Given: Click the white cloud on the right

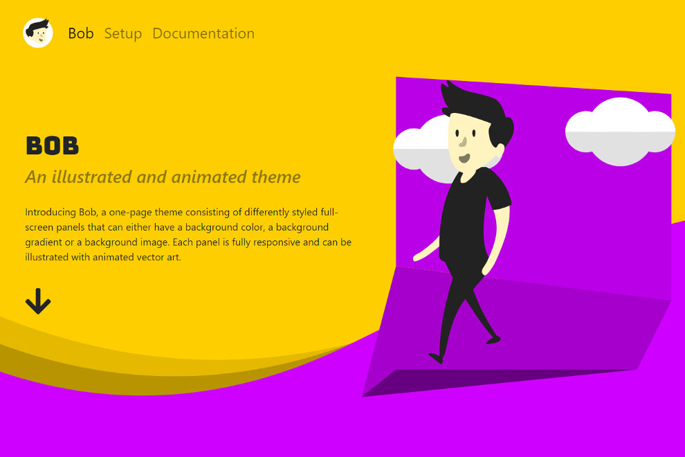Looking at the screenshot, I should point(620,132).
